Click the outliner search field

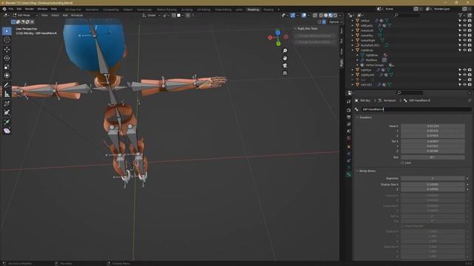(407, 15)
